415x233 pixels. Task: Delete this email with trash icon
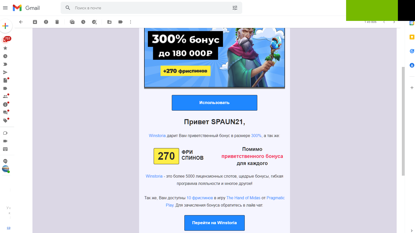coord(57,22)
